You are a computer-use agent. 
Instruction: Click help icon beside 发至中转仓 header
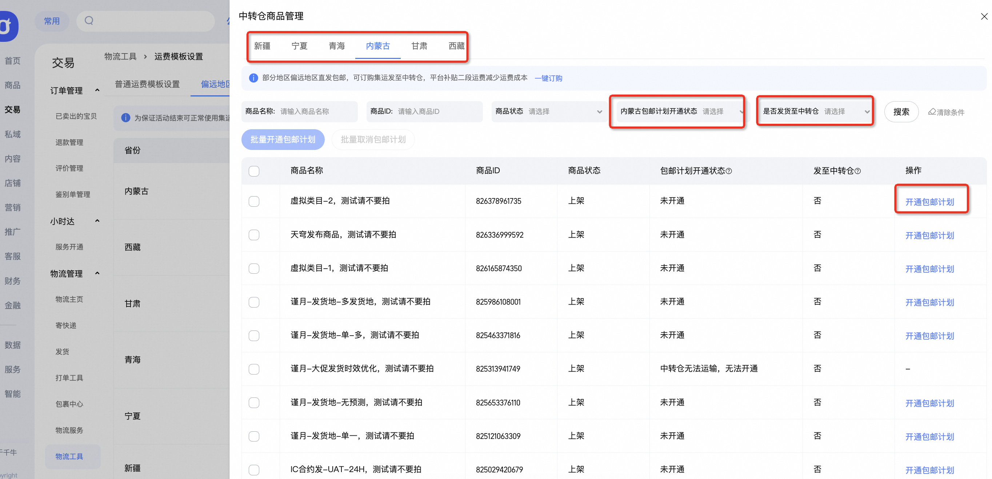click(x=857, y=171)
